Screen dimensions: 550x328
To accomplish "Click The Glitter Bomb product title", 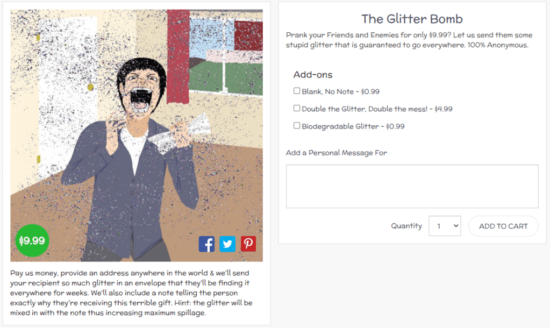I will 412,19.
